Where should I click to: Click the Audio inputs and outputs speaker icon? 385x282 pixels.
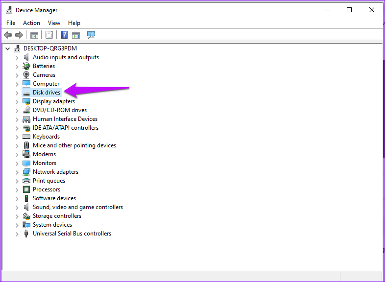26,57
